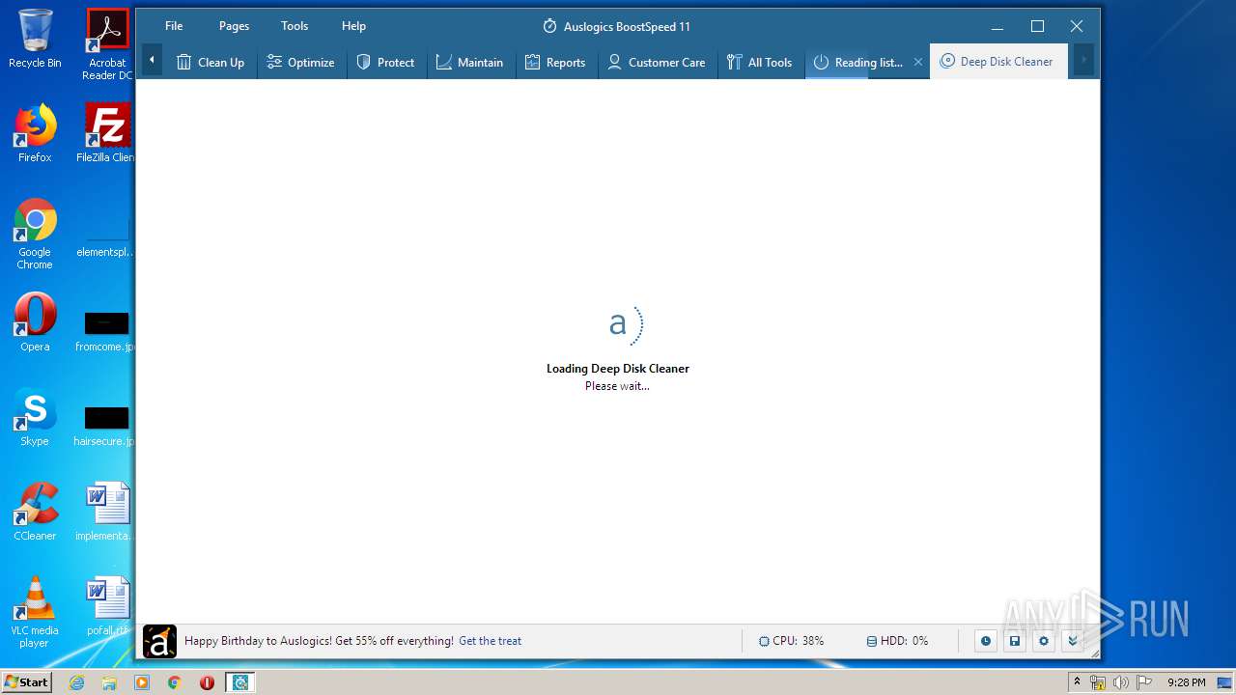
Task: Open Windows Explorer folder in taskbar
Action: coord(109,682)
